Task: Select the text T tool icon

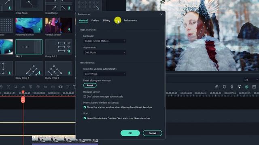Action: click(74, 87)
